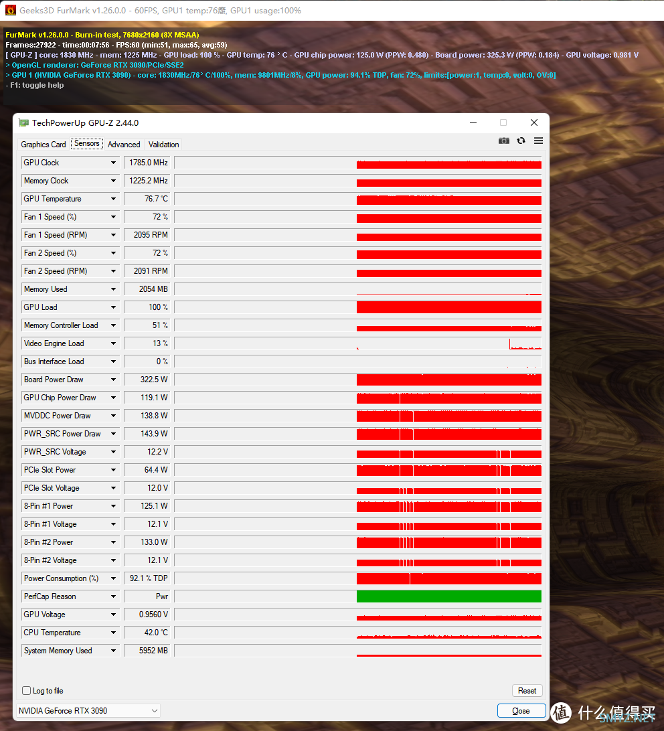
Task: Click the GPU Voltage value 0.9560 V
Action: point(147,615)
